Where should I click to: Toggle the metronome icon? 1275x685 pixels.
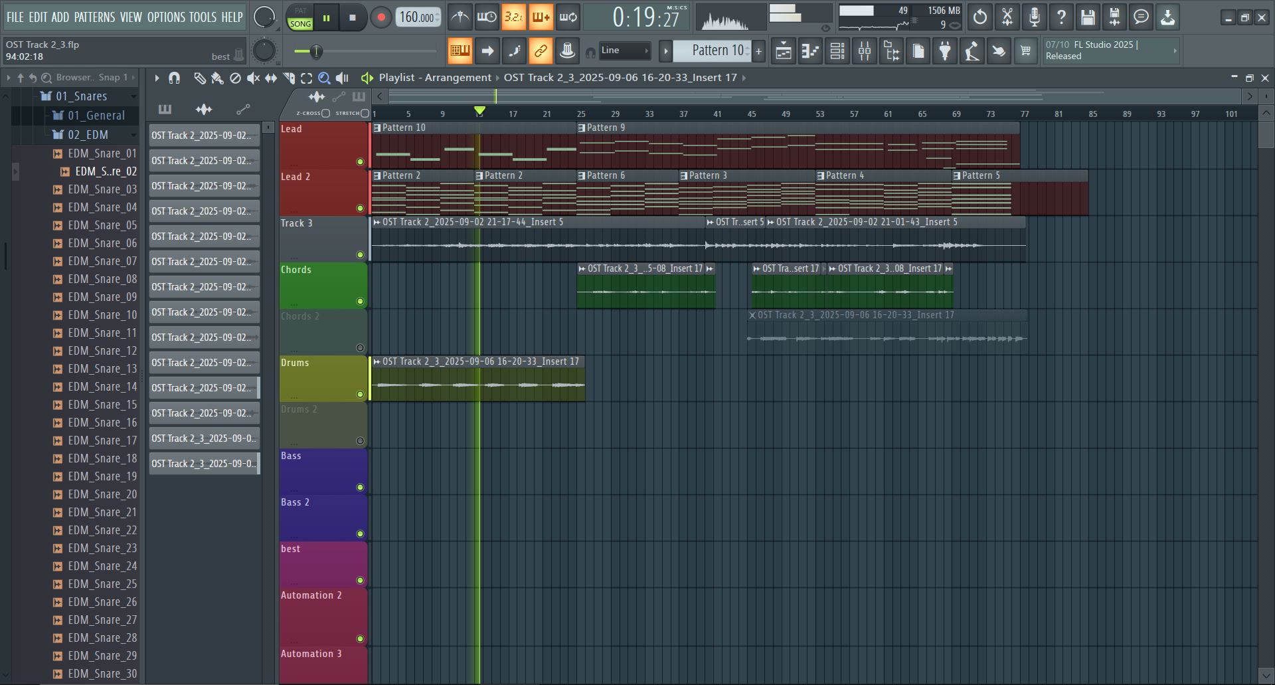(x=460, y=17)
